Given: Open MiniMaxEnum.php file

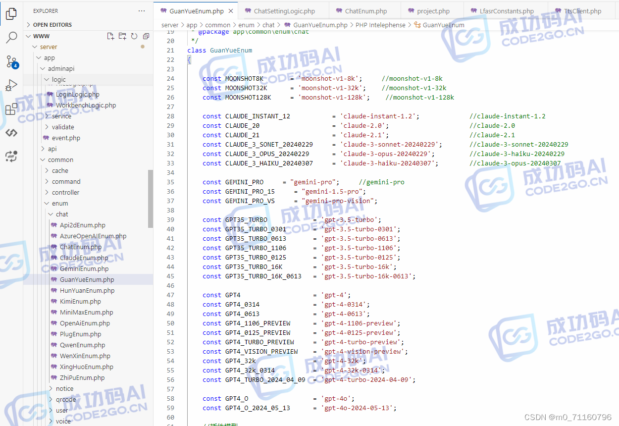Looking at the screenshot, I should pos(86,313).
